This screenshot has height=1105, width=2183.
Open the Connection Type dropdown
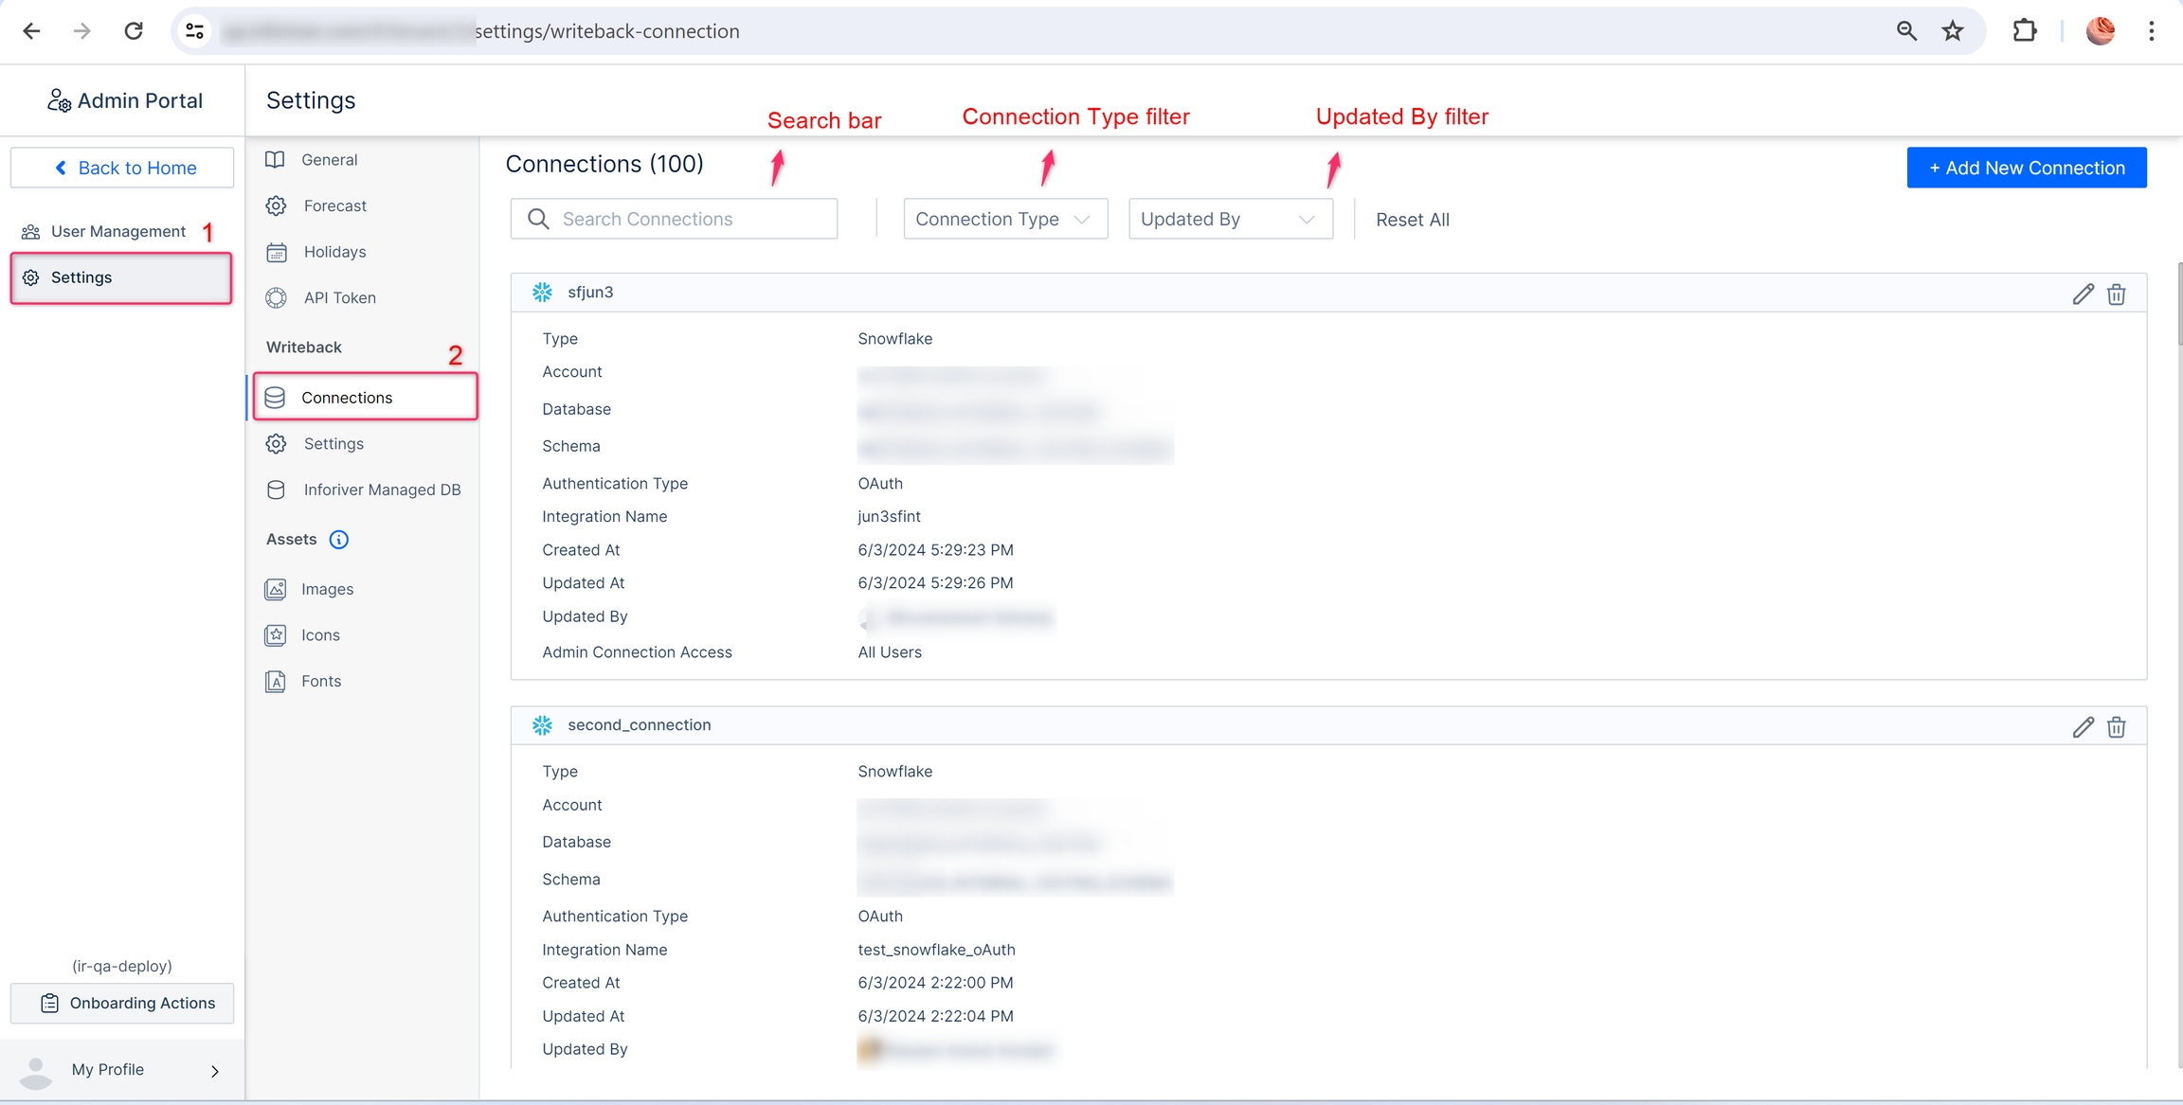[1005, 220]
